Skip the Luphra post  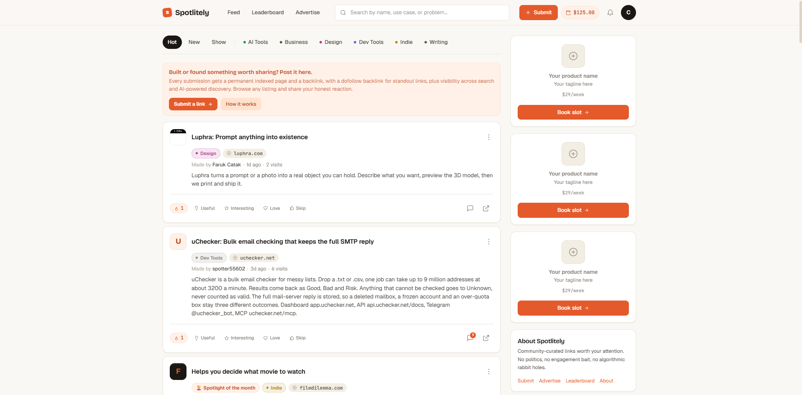(298, 208)
